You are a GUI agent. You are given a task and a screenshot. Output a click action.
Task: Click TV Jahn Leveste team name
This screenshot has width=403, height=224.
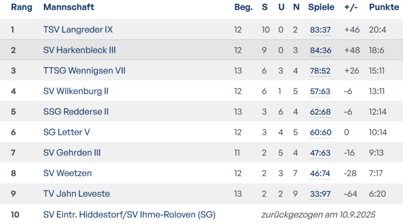coord(76,194)
